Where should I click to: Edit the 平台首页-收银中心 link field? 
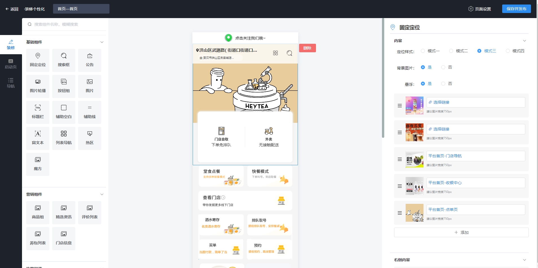tap(476, 183)
